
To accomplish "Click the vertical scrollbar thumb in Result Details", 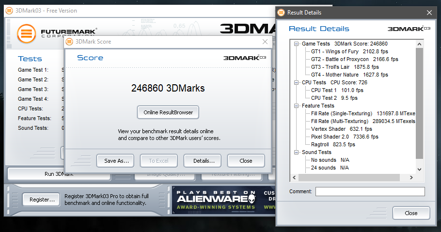I will [x=419, y=103].
